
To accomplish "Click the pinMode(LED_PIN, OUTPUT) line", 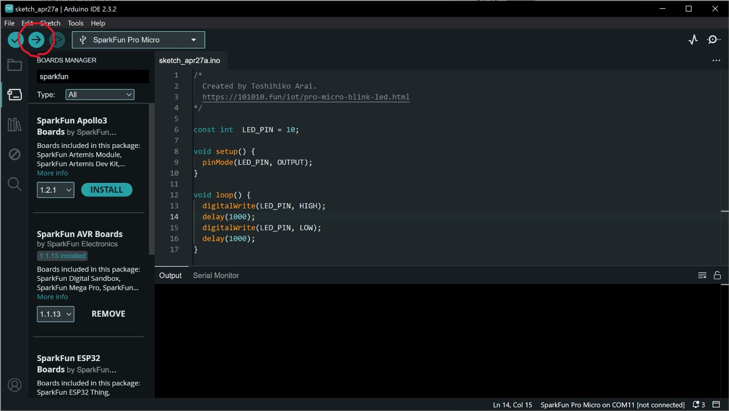I will [x=257, y=162].
